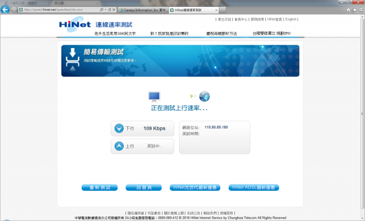This screenshot has height=221, width=365.
Task: Open the HiNet首頁 header link
Action: point(274,19)
